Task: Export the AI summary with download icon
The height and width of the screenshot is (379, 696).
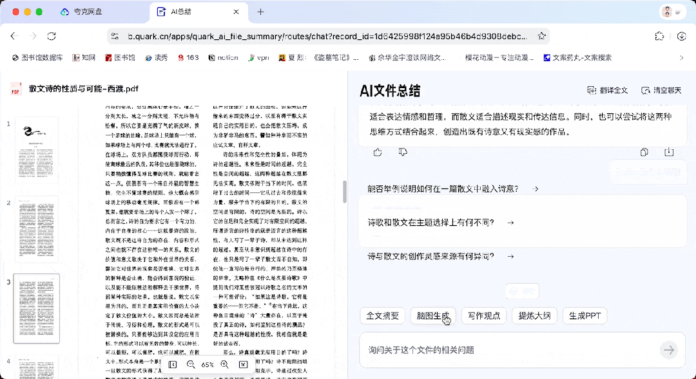Action: point(670,152)
